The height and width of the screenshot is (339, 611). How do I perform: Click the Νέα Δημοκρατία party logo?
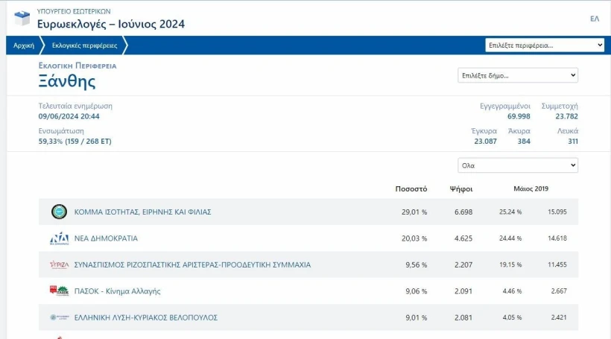[59, 238]
